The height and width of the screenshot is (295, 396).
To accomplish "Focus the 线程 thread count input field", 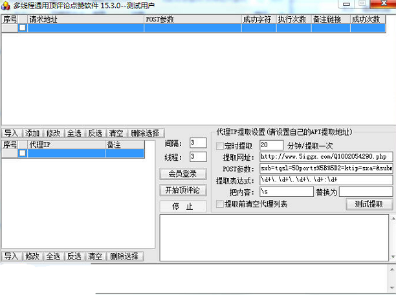I will coord(198,157).
